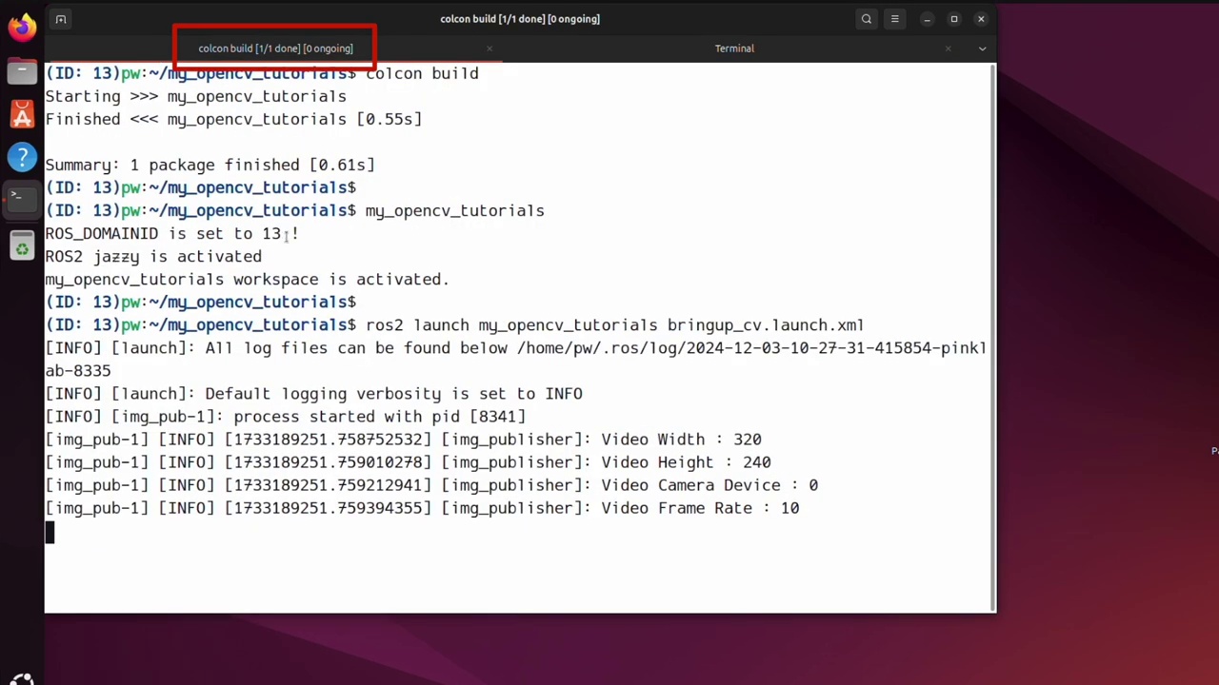Switch to the colcon build tab

point(275,49)
